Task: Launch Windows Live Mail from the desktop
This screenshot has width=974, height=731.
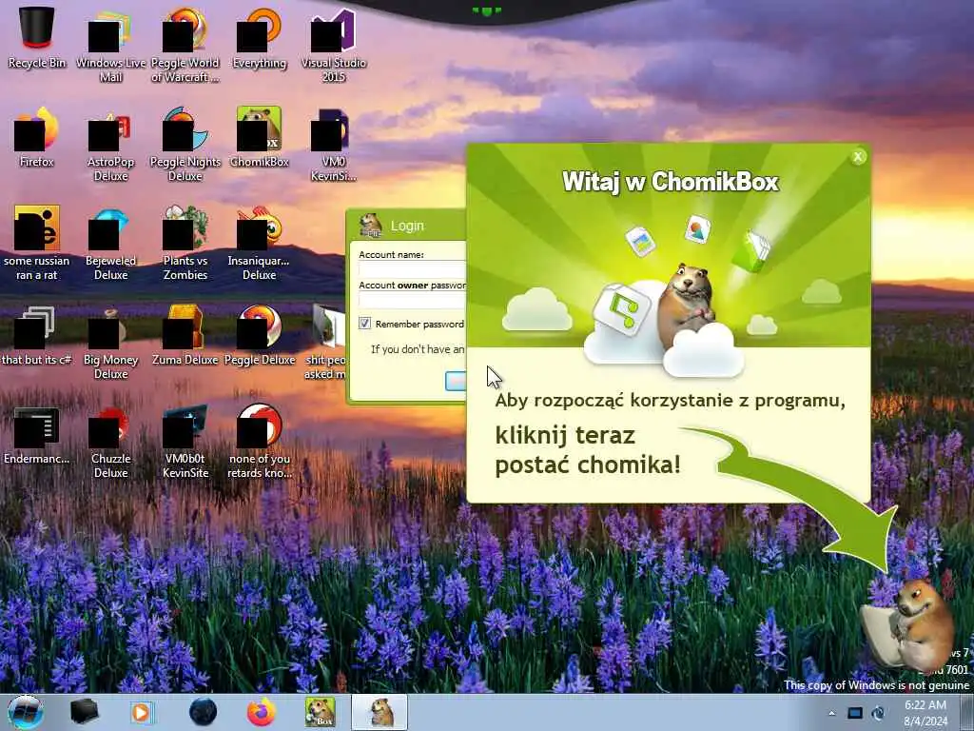Action: click(110, 44)
